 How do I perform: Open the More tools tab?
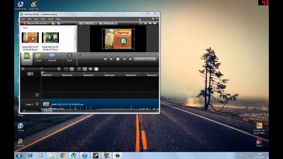[70, 58]
